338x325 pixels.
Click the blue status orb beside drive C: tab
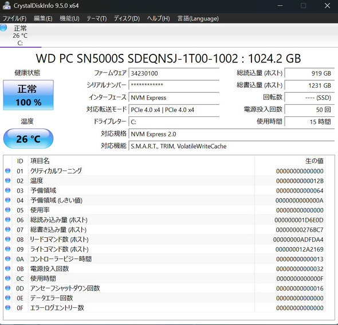pos(3,28)
